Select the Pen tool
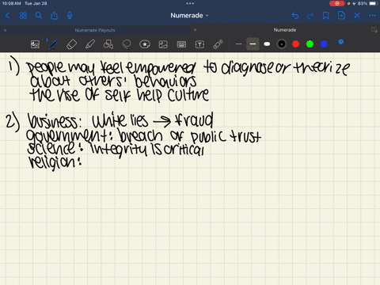Screen dimensions: 380x285 pyautogui.click(x=53, y=44)
